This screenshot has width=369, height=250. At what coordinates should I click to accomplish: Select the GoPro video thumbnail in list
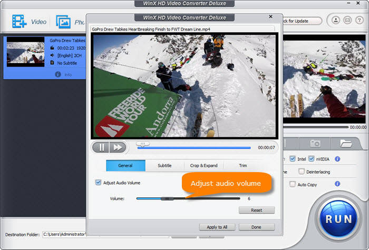(25, 52)
